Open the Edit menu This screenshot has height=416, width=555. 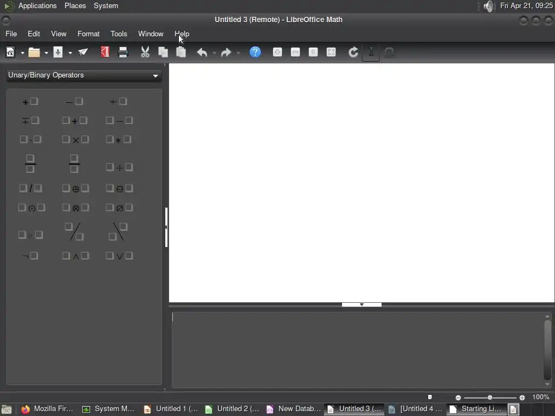(x=34, y=34)
